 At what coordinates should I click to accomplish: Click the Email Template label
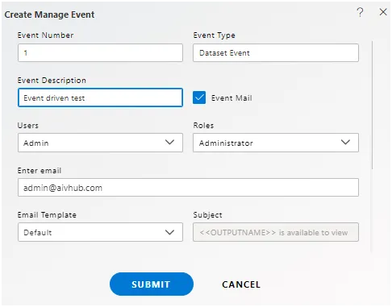[x=47, y=215]
